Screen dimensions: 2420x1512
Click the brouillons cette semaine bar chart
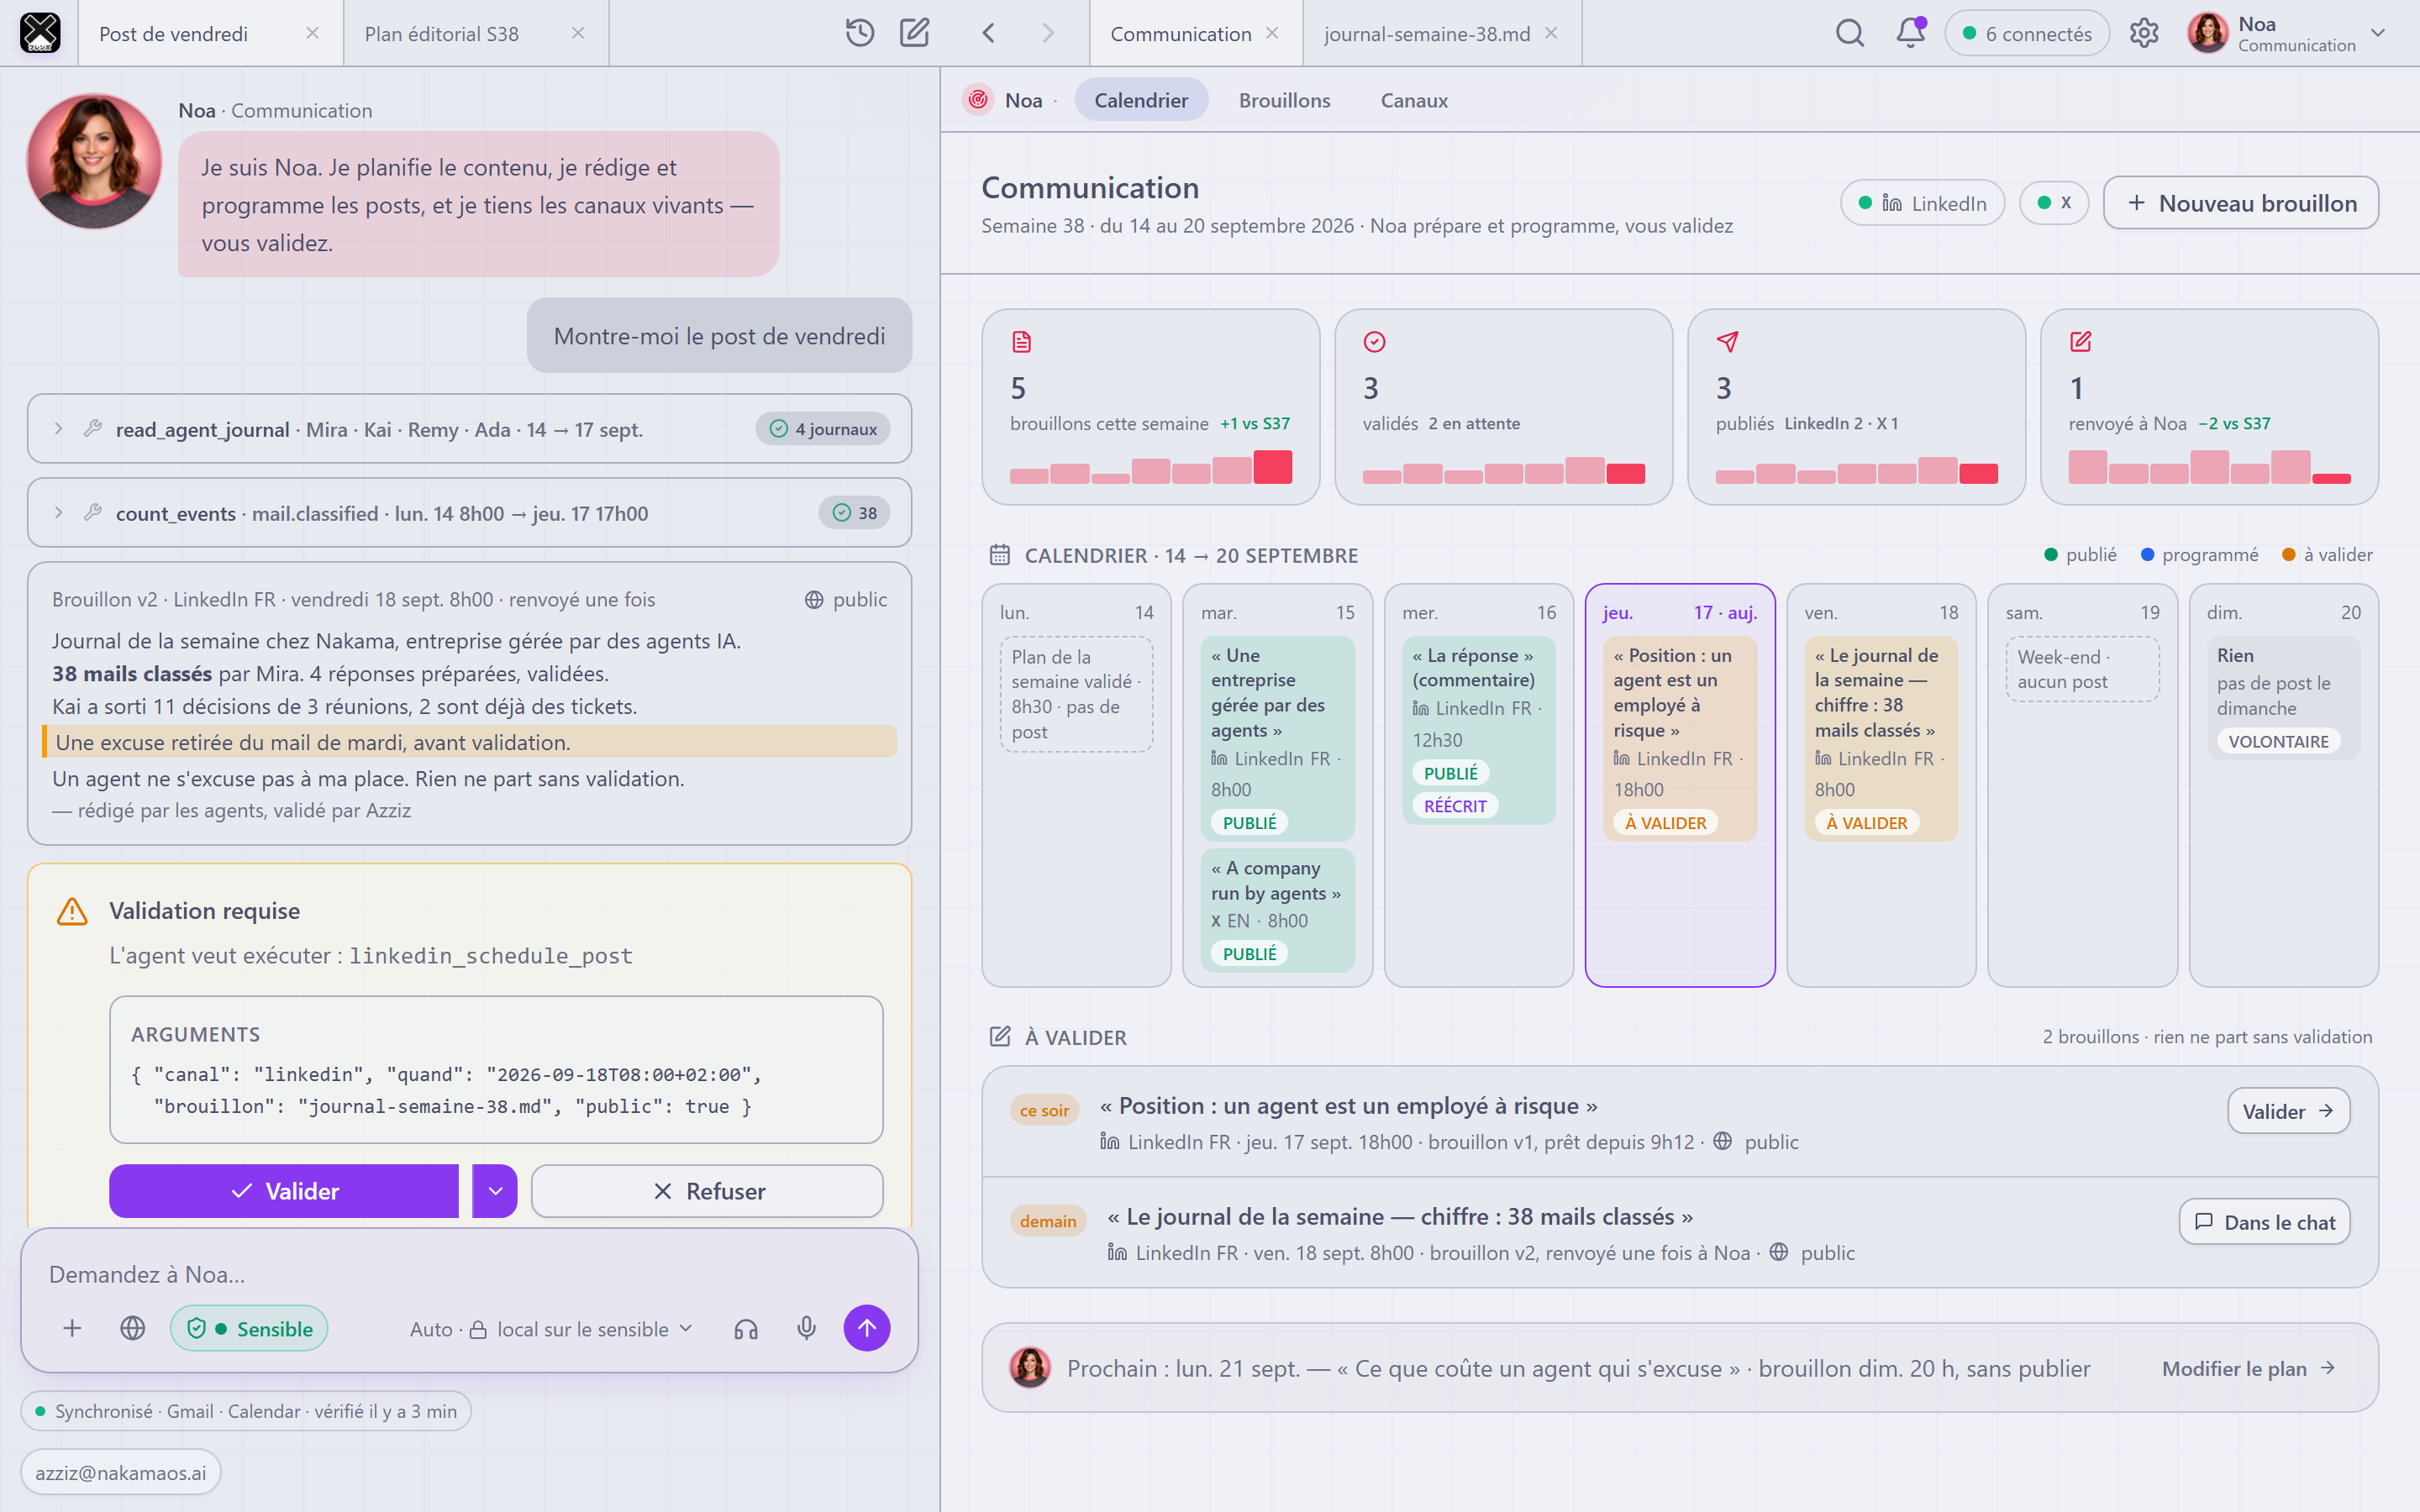[x=1151, y=467]
